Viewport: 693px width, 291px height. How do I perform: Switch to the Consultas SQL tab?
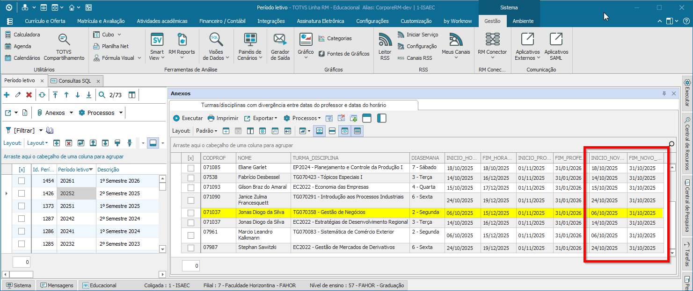[x=74, y=81]
